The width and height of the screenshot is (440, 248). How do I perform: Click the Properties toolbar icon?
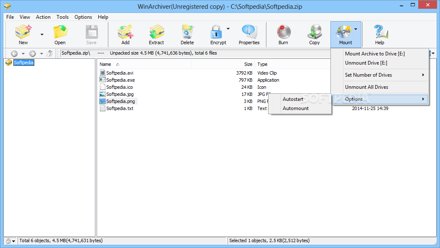(249, 31)
